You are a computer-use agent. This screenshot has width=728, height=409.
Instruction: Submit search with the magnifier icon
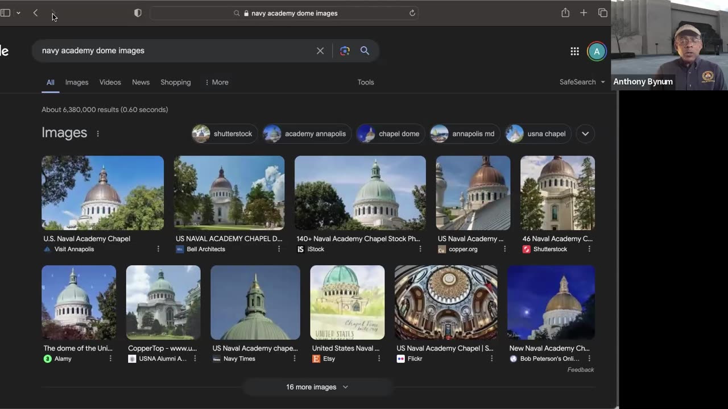[365, 51]
